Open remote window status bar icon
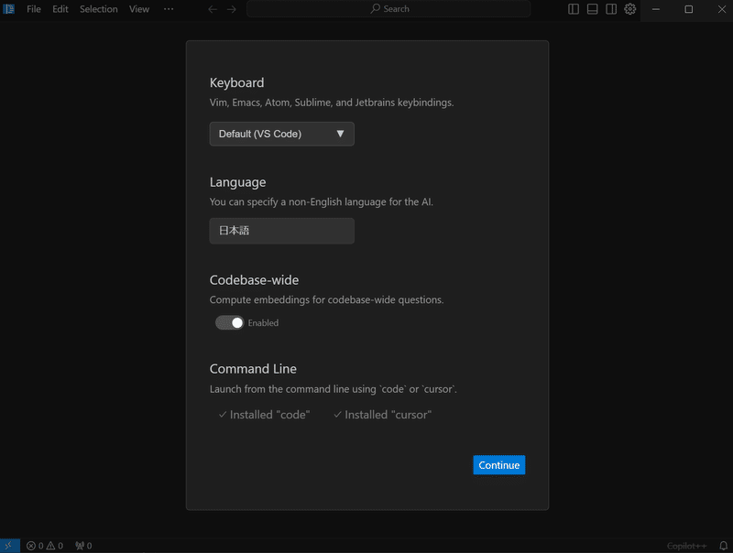Screen dimensions: 733x553 click(x=9, y=546)
